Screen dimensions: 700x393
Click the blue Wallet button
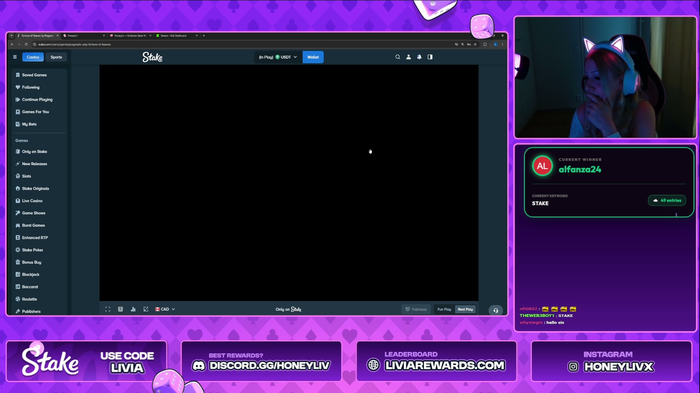[313, 57]
